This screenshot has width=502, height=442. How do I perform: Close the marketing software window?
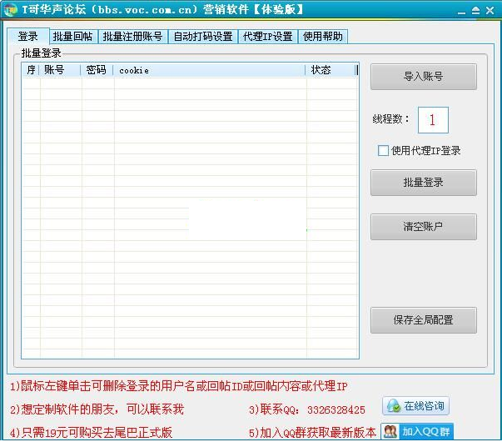point(490,10)
